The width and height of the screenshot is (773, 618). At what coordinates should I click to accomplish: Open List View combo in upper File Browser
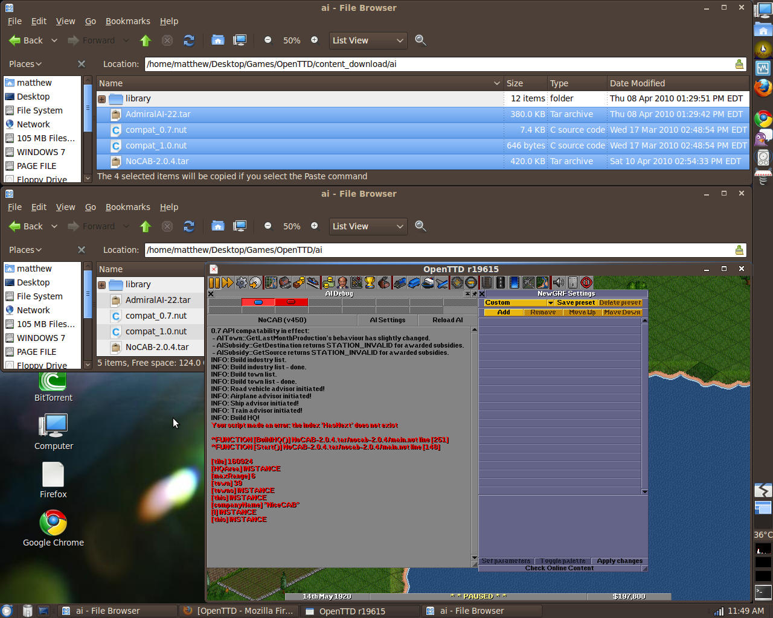click(367, 40)
